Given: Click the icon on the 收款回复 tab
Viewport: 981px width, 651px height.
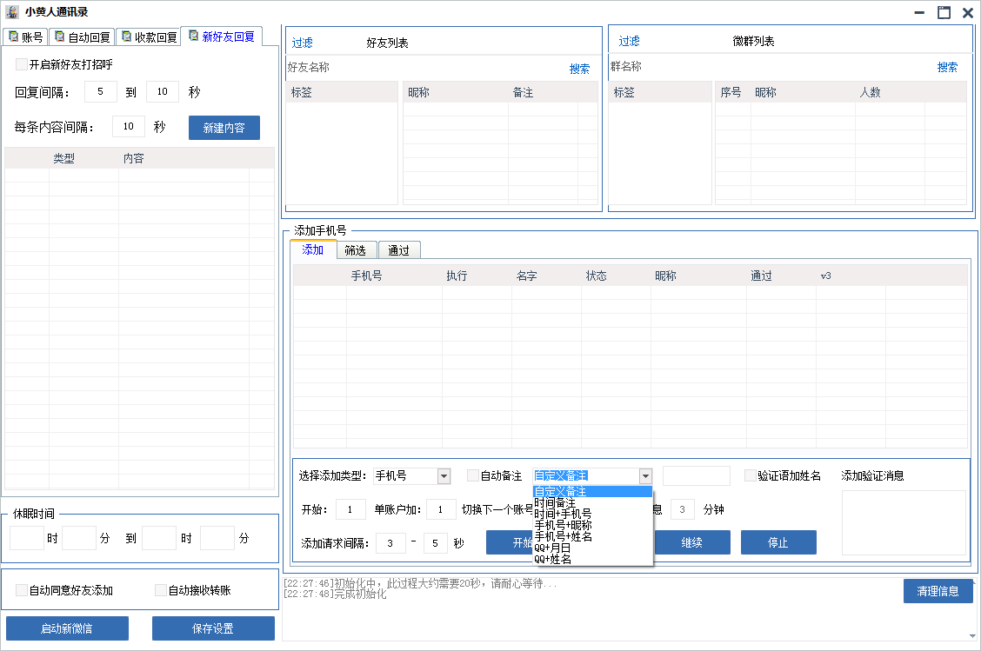Looking at the screenshot, I should point(126,37).
